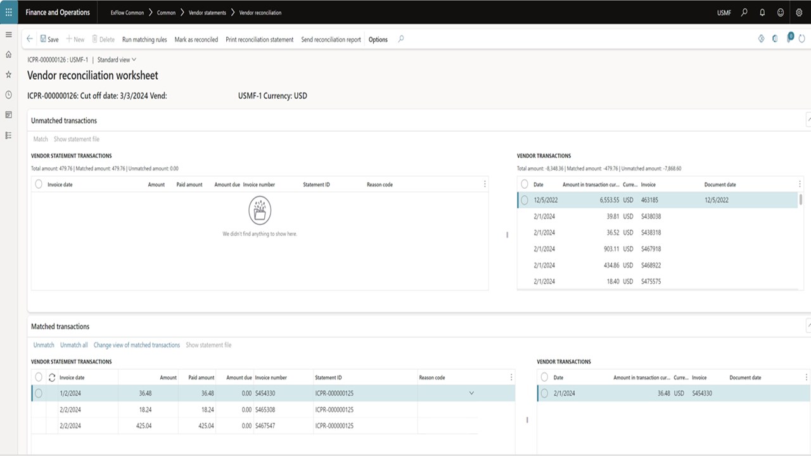
Task: Click Vendor statements in the breadcrumb
Action: (207, 13)
